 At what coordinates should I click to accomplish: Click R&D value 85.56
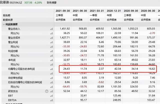118,91
